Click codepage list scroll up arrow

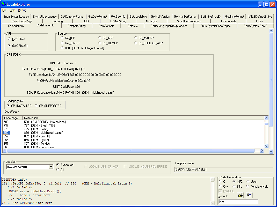coord(266,118)
